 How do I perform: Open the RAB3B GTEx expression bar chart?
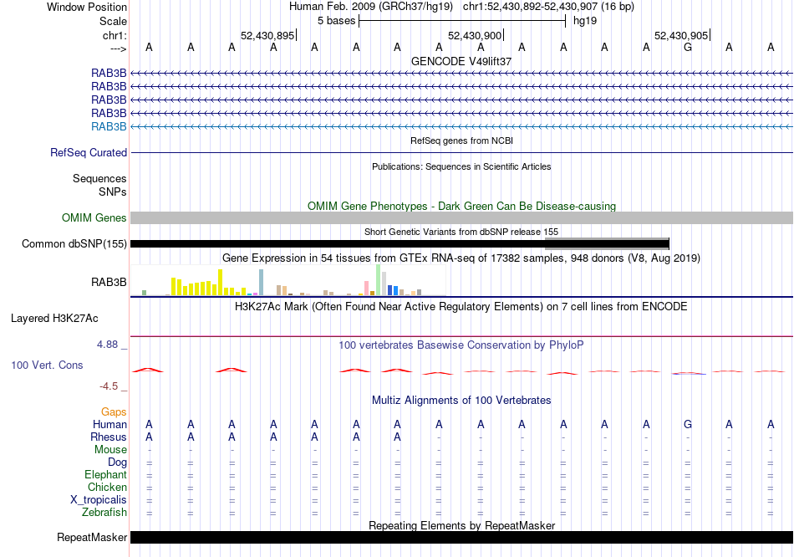tap(288, 280)
